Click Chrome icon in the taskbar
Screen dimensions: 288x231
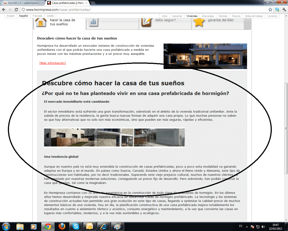coord(48,227)
